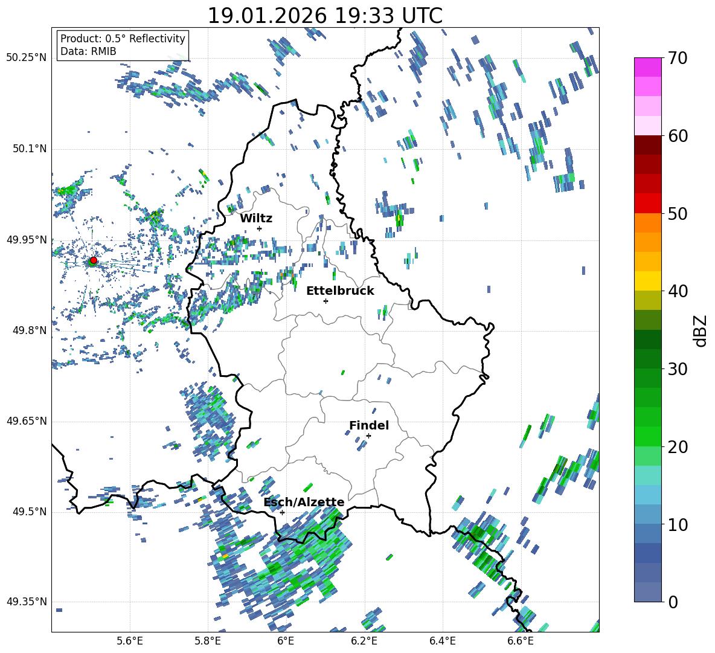Click the 5.8°E longitude label
Viewport: 715px width, 653px height.
point(208,642)
